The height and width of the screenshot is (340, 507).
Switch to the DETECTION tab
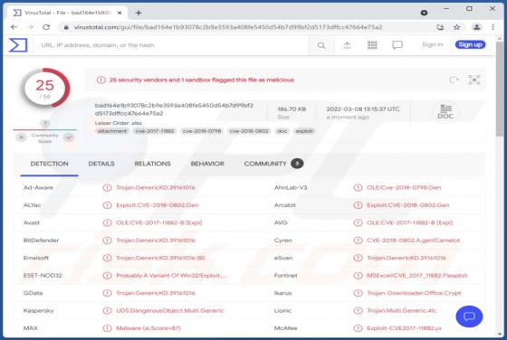49,164
